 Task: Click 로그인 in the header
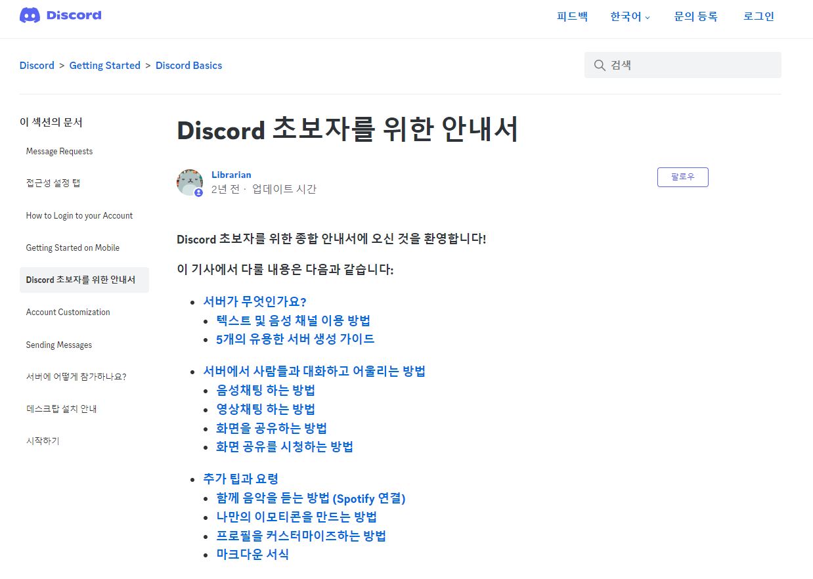759,16
